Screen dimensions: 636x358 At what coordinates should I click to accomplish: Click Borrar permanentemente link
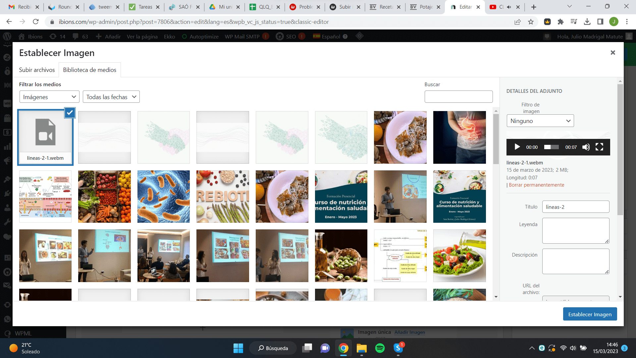click(536, 185)
